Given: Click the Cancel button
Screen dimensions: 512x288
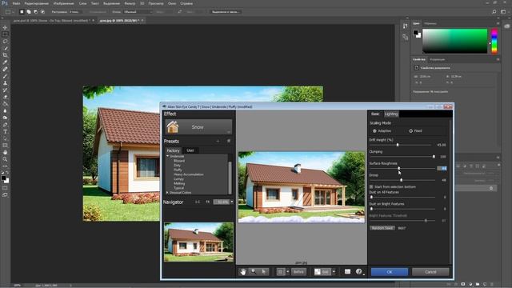Looking at the screenshot, I should [x=430, y=272].
